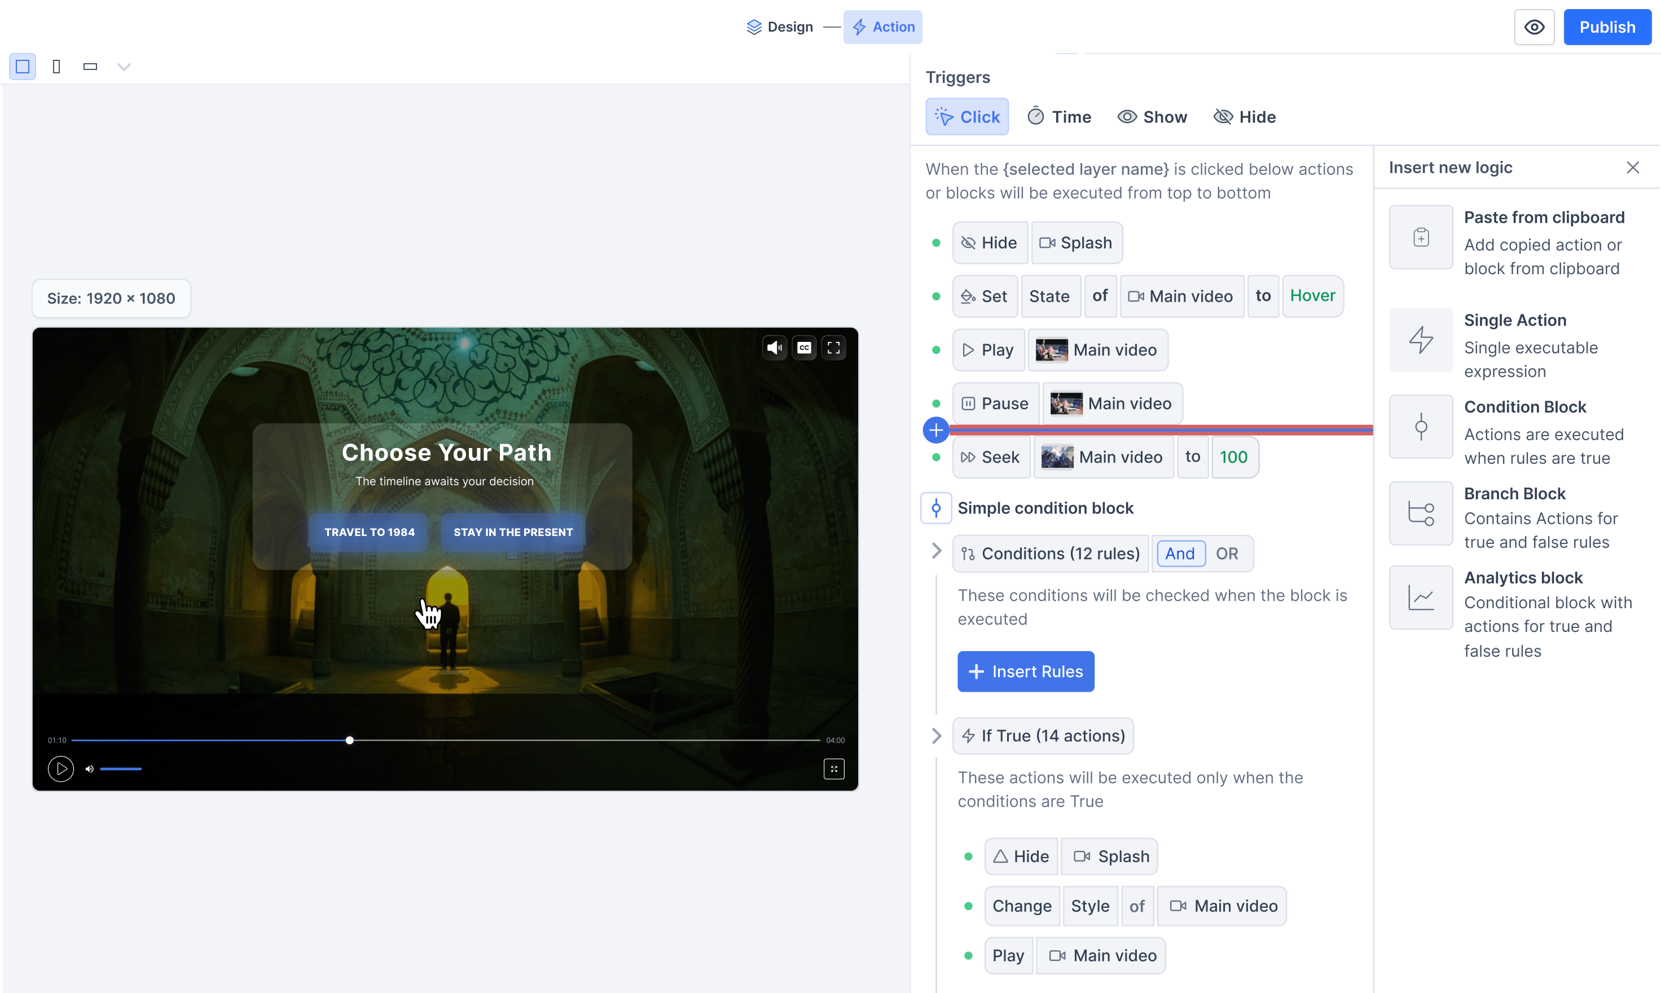Toggle the OR condition operator
This screenshot has height=993, width=1661.
[1227, 553]
